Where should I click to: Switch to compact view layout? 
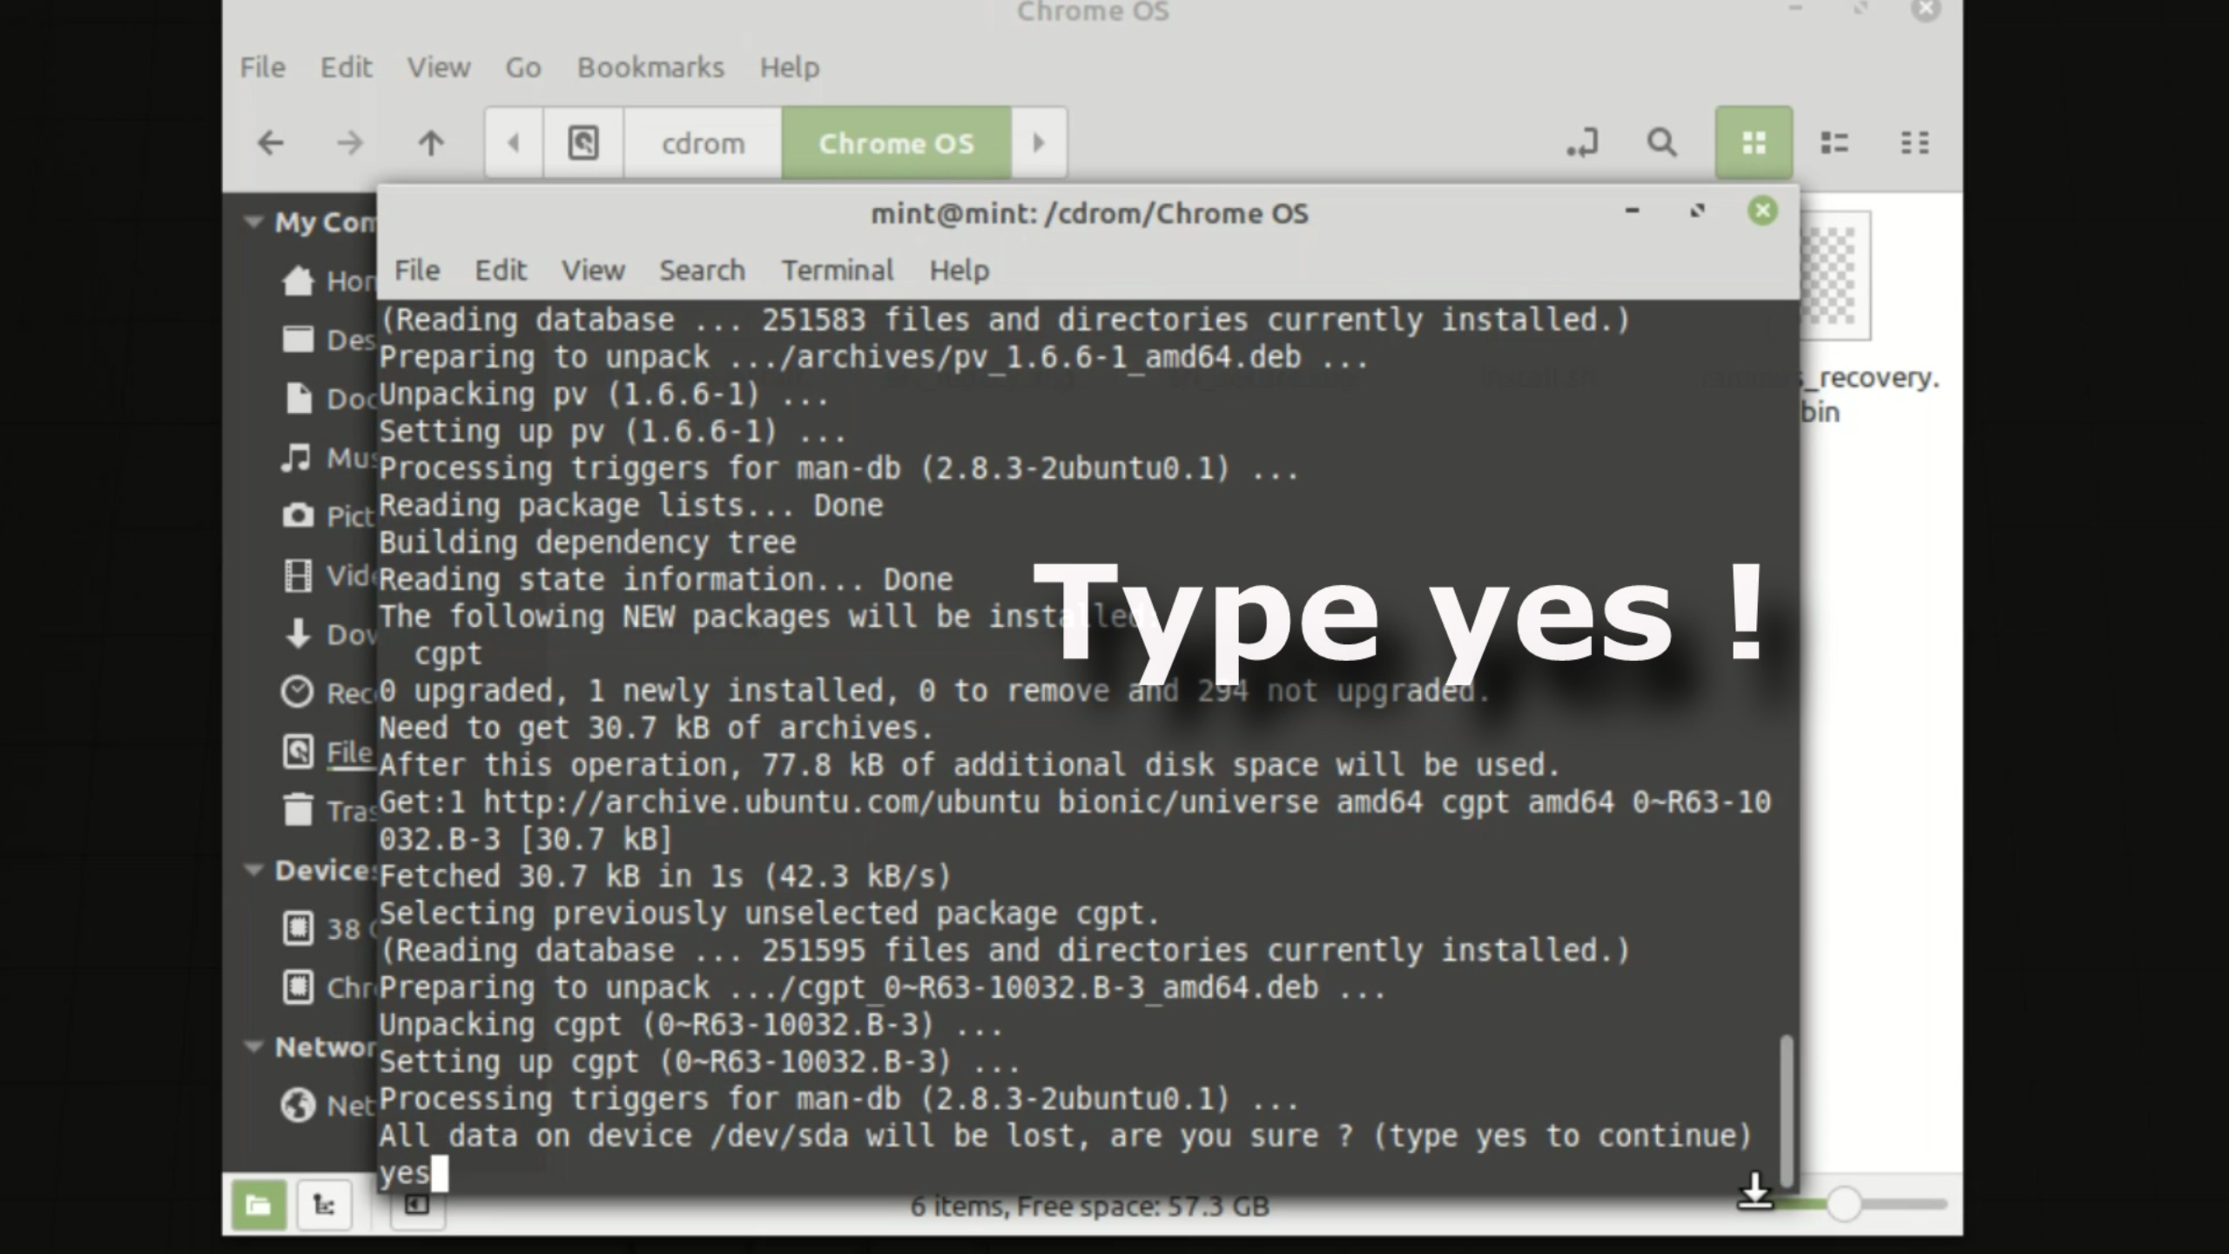click(1915, 142)
